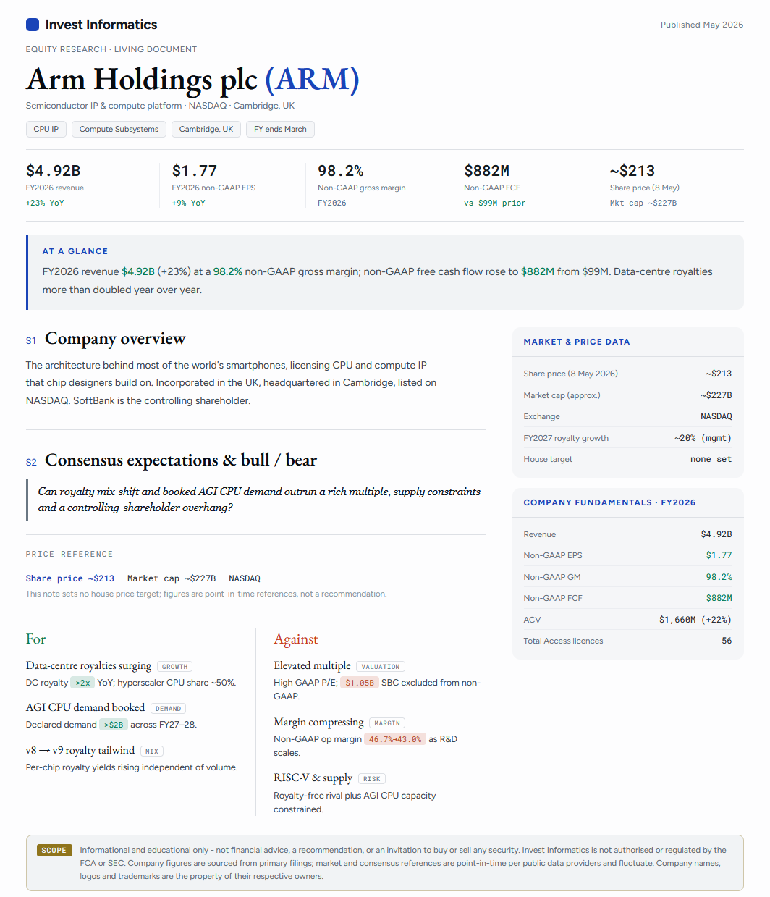Click the 'For' column heading
This screenshot has height=897, width=770.
(x=35, y=639)
